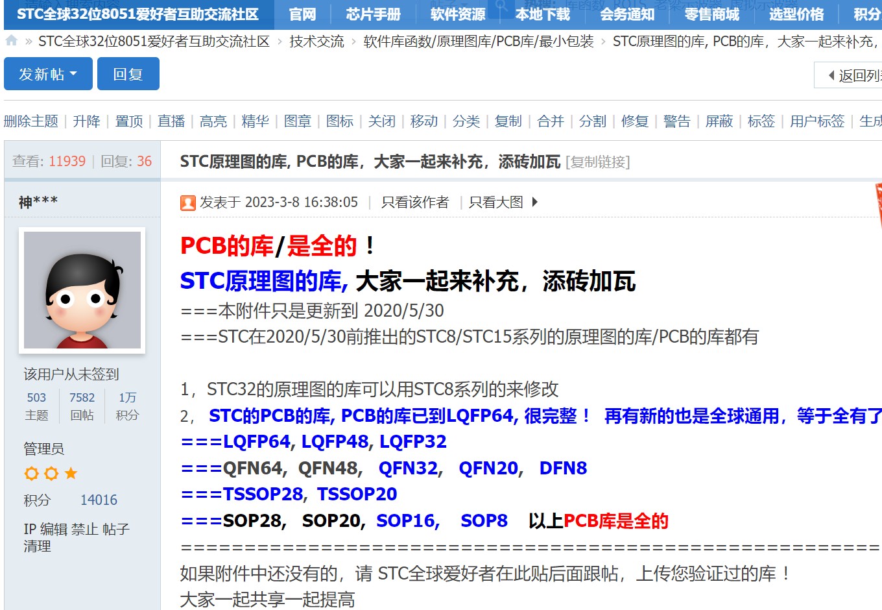Click the line ===LQFP64, LQFP48, LQFP32

(x=314, y=442)
